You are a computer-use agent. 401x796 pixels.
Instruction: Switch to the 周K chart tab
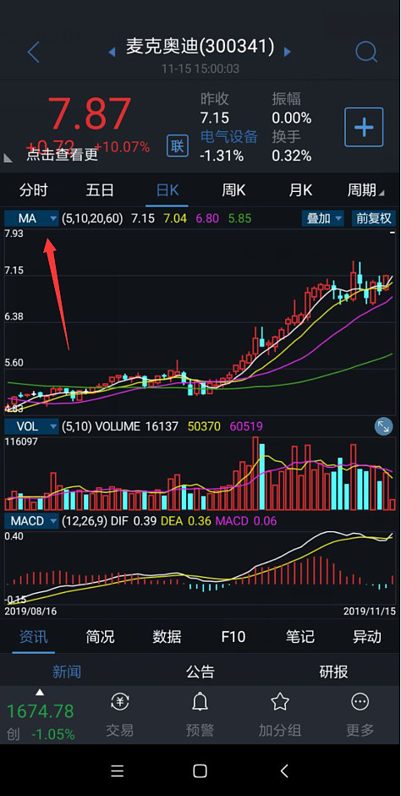click(x=233, y=190)
